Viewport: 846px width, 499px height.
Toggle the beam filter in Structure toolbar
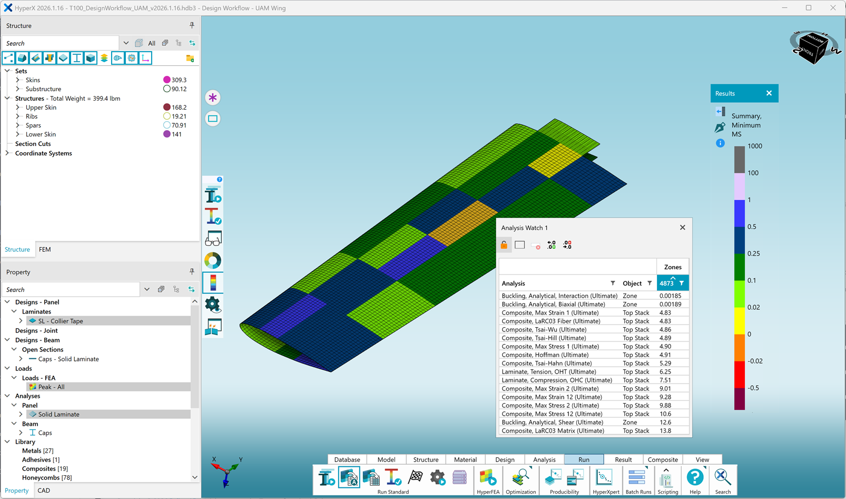click(77, 58)
